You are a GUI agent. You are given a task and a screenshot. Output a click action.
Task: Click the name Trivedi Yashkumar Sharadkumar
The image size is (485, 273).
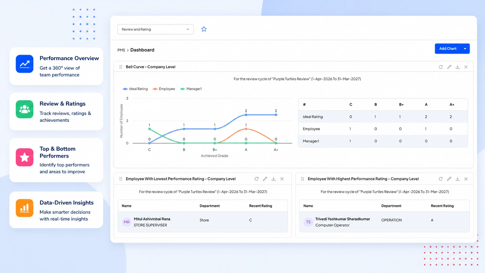click(343, 219)
